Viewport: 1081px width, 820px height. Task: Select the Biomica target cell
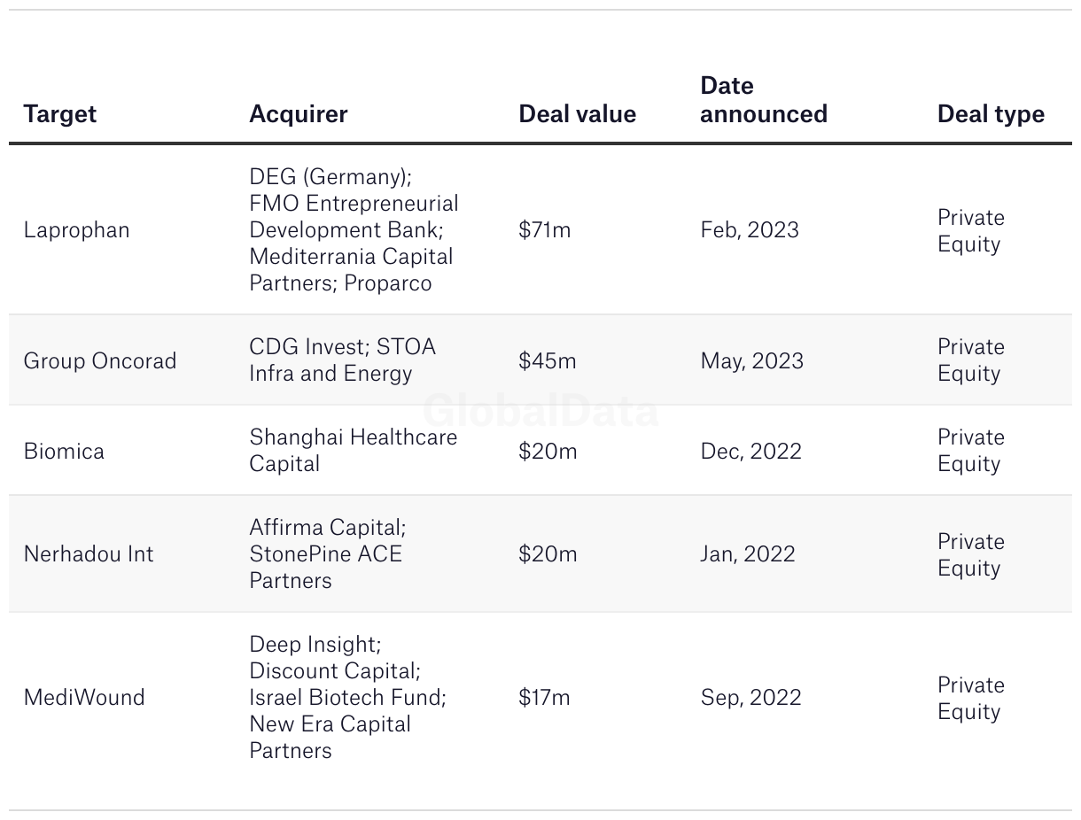pos(64,452)
